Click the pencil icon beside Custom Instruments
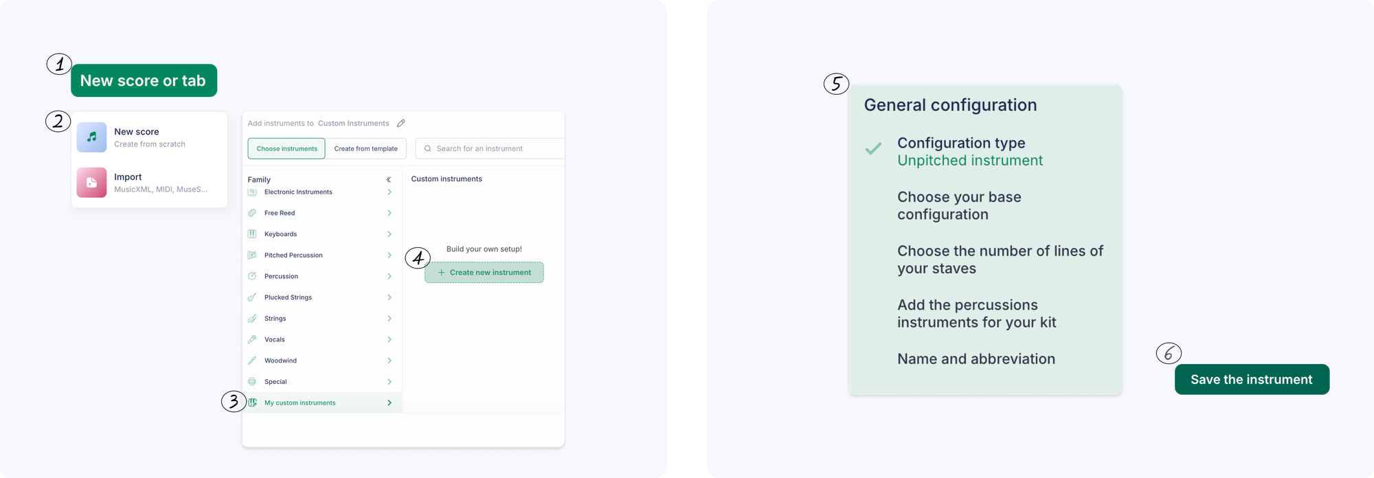This screenshot has width=1374, height=478. coord(401,124)
